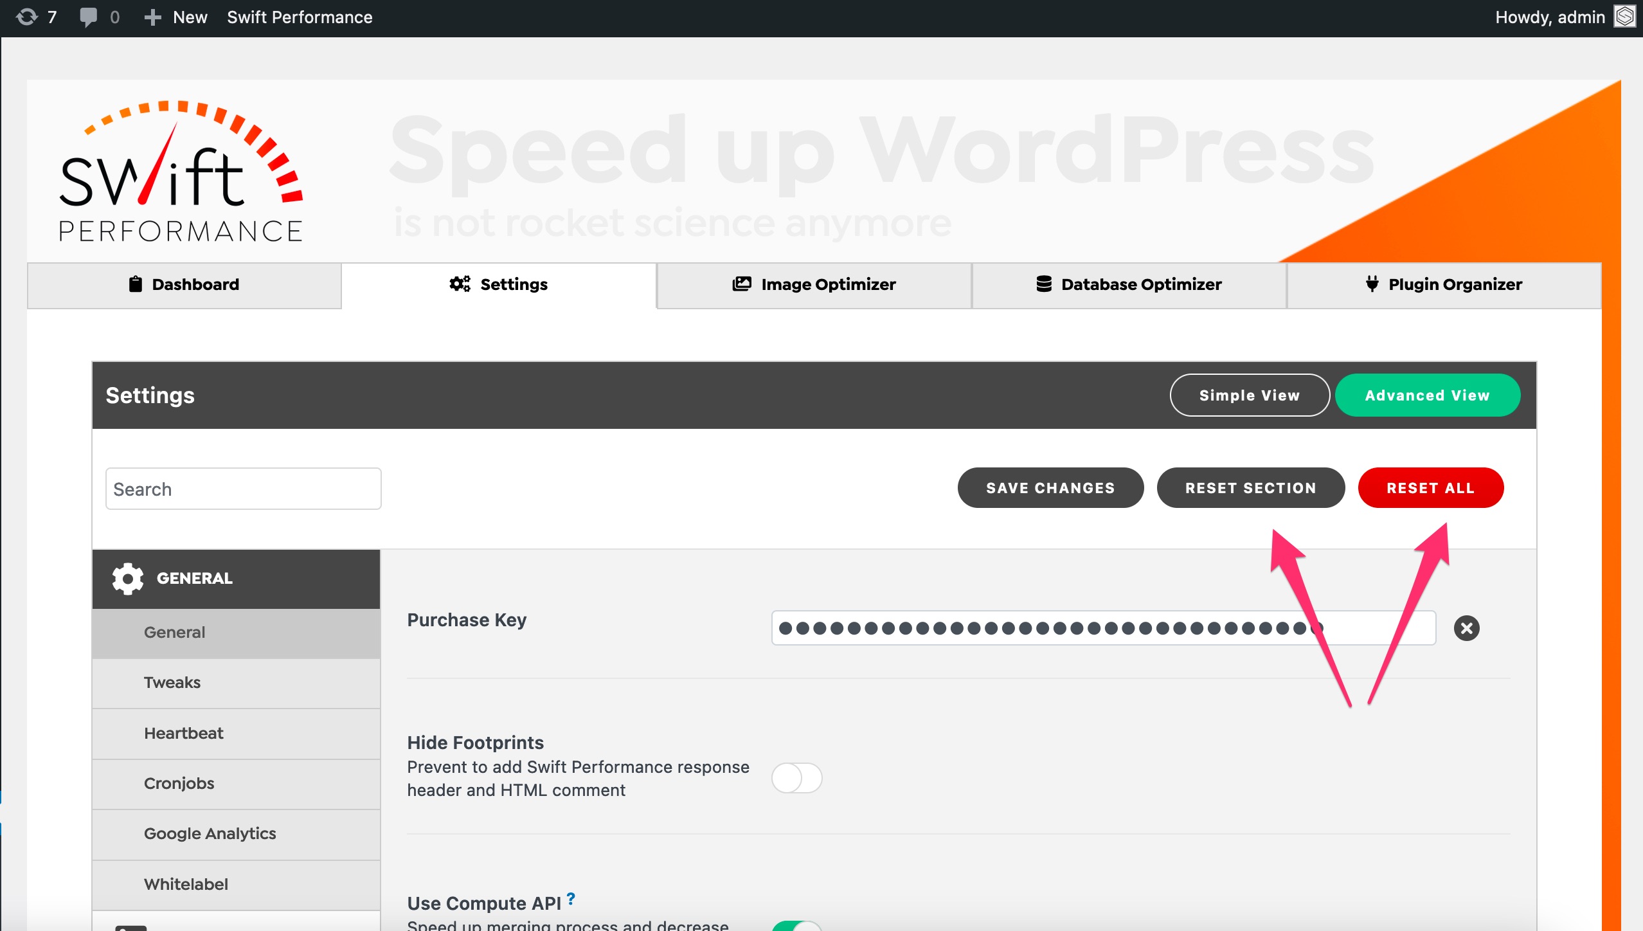Toggle the Use Compute API switch
1643x931 pixels.
point(796,926)
